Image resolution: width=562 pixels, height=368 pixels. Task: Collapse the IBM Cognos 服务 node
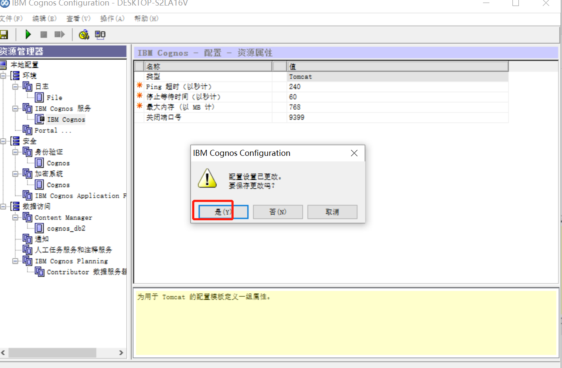click(16, 108)
